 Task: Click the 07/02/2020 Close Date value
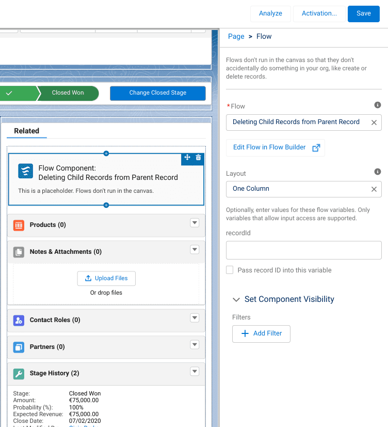(x=85, y=421)
